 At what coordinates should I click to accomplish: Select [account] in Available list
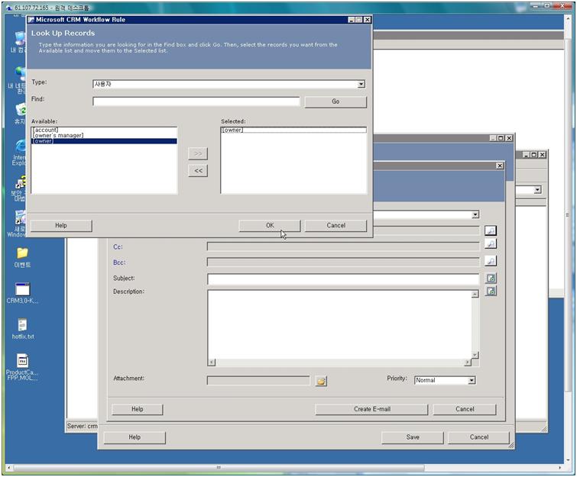tap(104, 130)
